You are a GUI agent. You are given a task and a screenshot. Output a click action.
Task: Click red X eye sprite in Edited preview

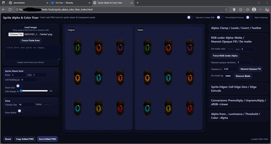[x=190, y=108]
